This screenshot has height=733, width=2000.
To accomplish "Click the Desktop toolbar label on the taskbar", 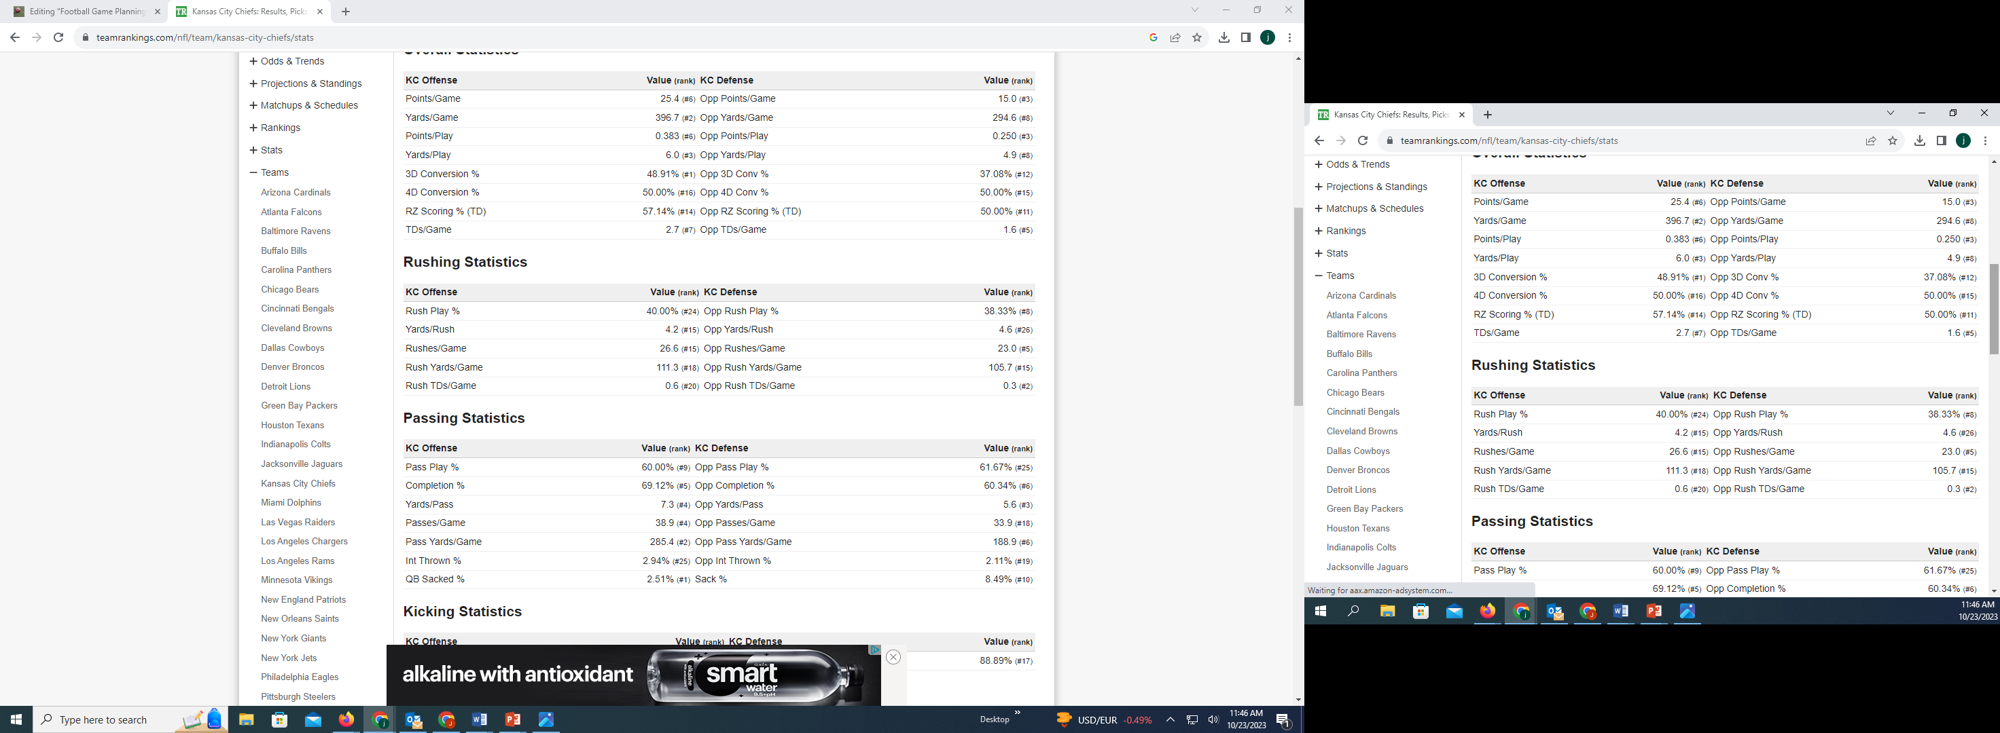I will (995, 719).
